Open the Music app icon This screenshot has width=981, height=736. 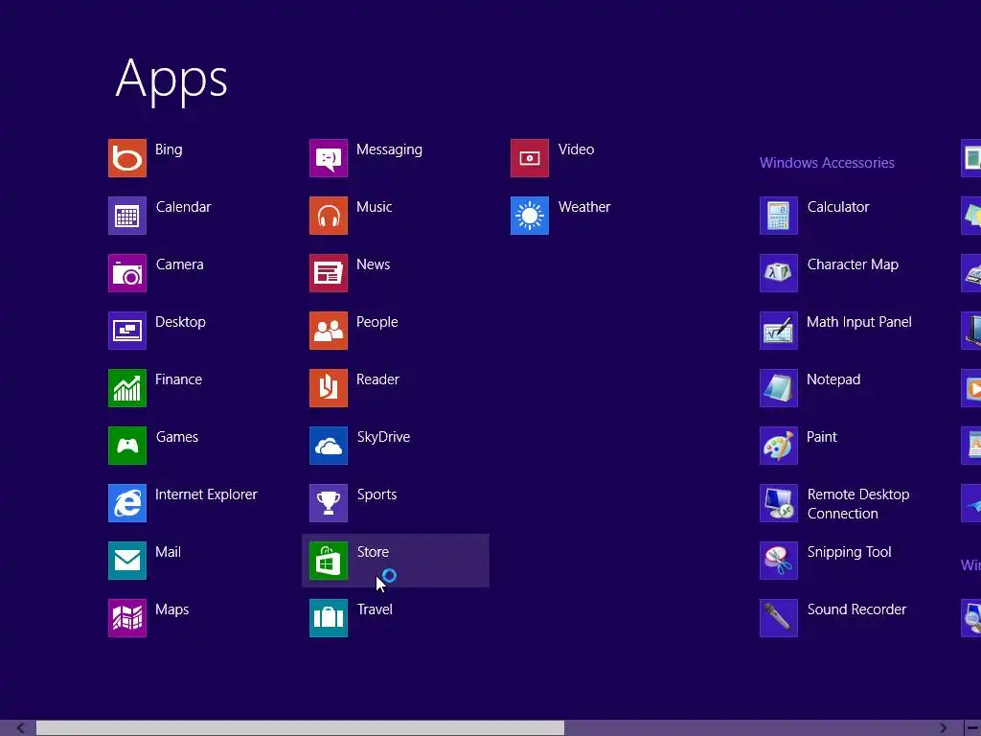(x=329, y=216)
